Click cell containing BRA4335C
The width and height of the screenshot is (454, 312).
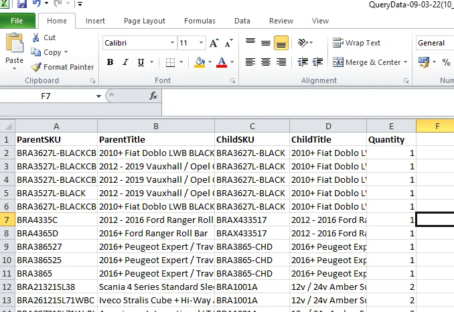(x=56, y=220)
